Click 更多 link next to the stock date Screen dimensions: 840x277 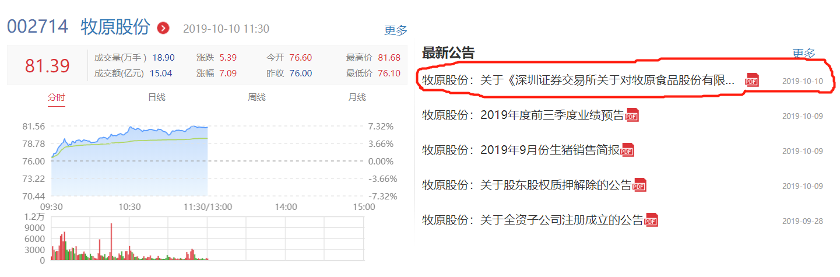point(396,30)
